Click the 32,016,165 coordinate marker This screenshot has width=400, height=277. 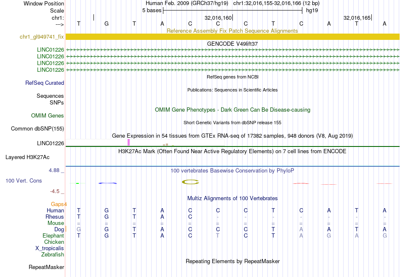pyautogui.click(x=357, y=18)
